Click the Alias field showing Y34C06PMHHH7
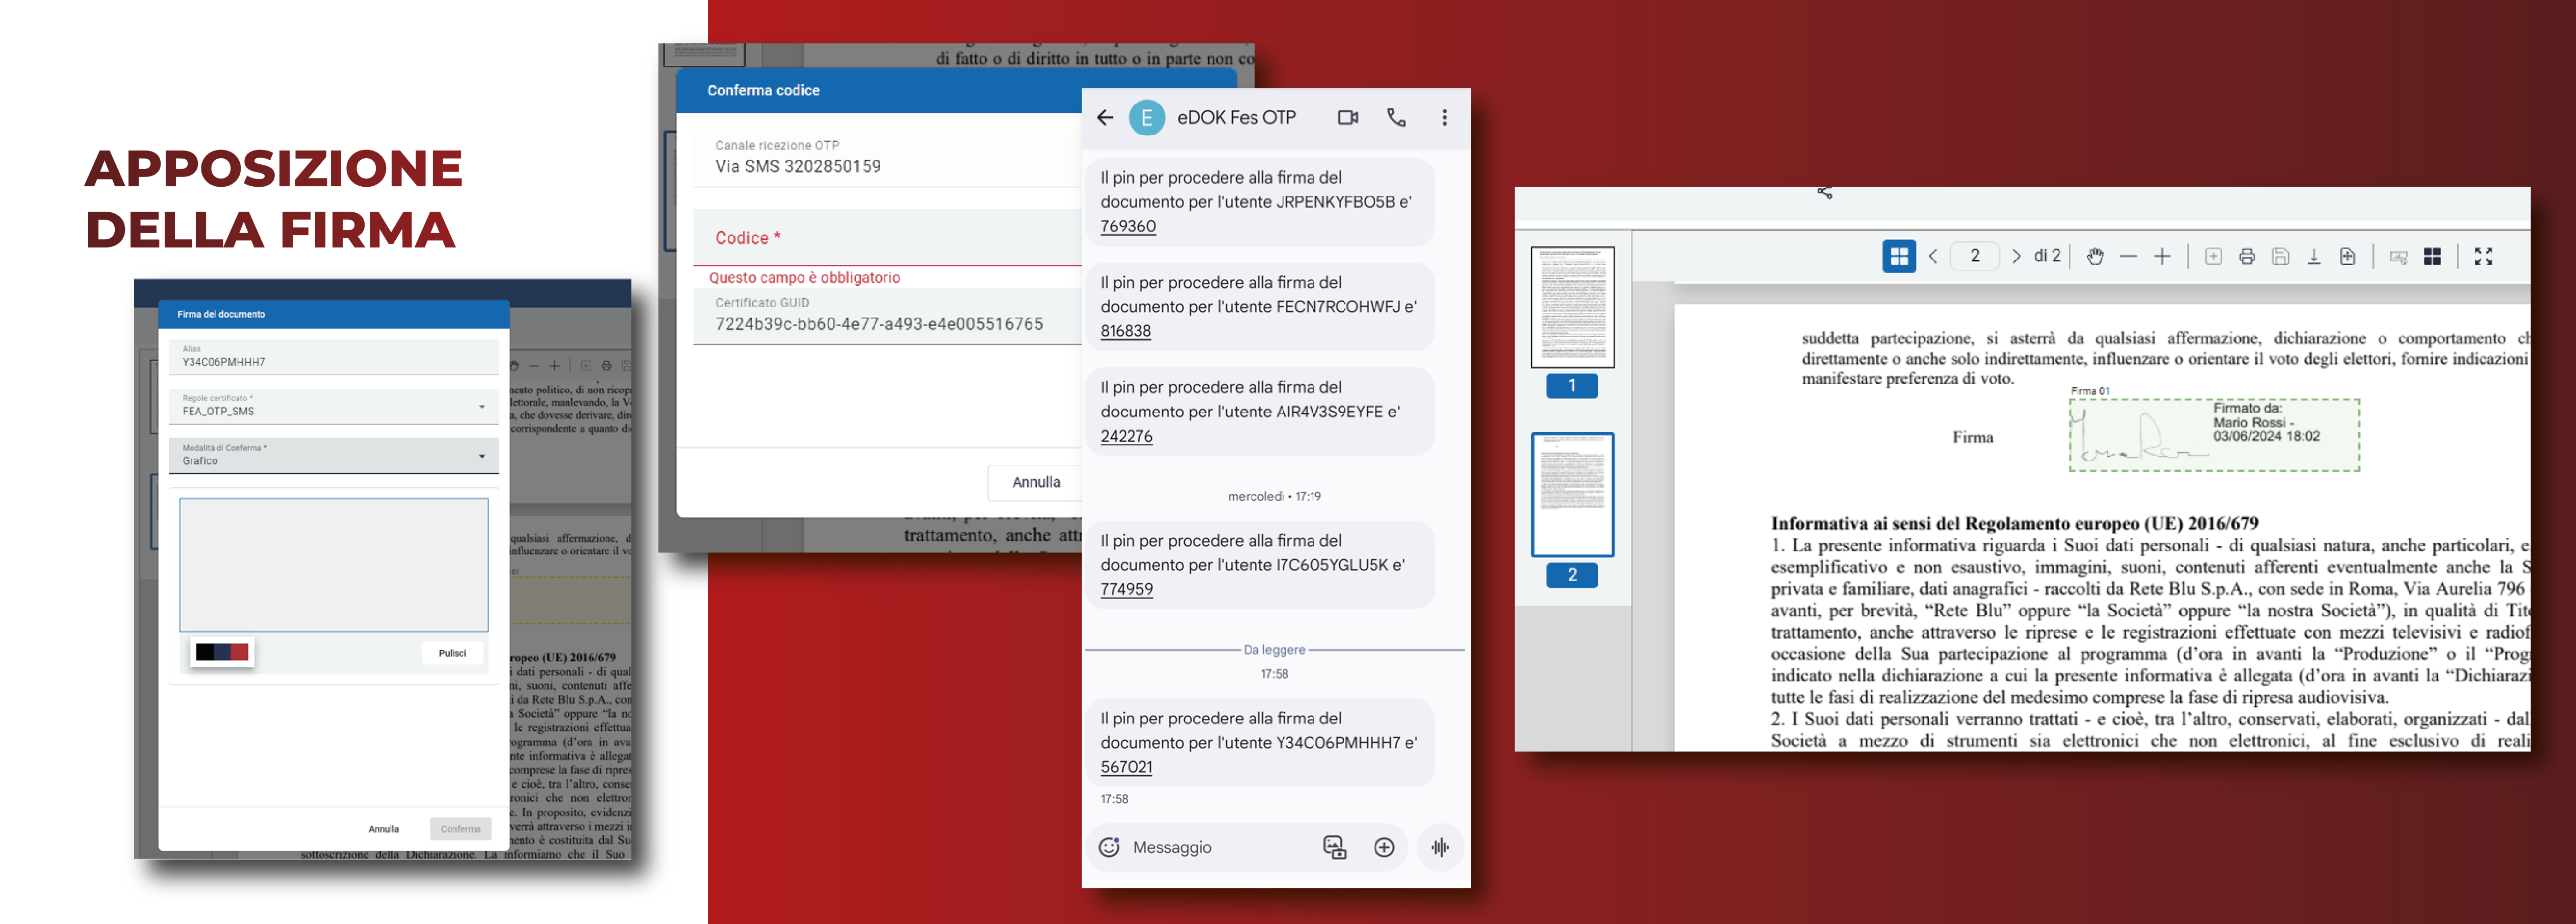The image size is (2576, 924). coord(333,356)
